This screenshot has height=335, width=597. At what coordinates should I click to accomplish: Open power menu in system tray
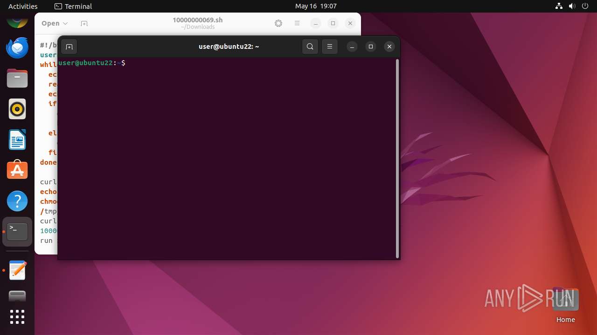tap(585, 6)
